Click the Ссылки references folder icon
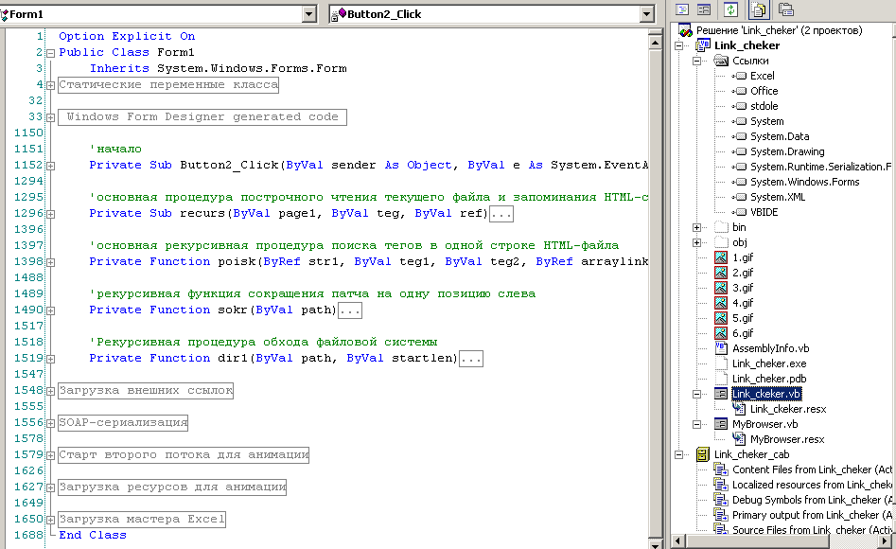896x549 pixels. [x=721, y=60]
